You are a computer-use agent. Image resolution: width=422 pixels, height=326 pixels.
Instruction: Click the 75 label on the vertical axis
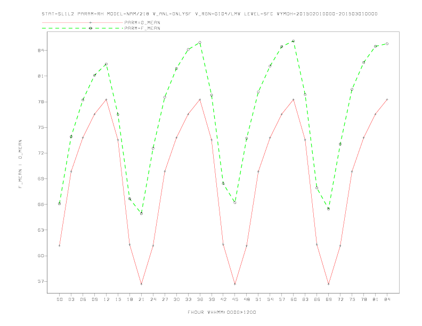(x=40, y=127)
